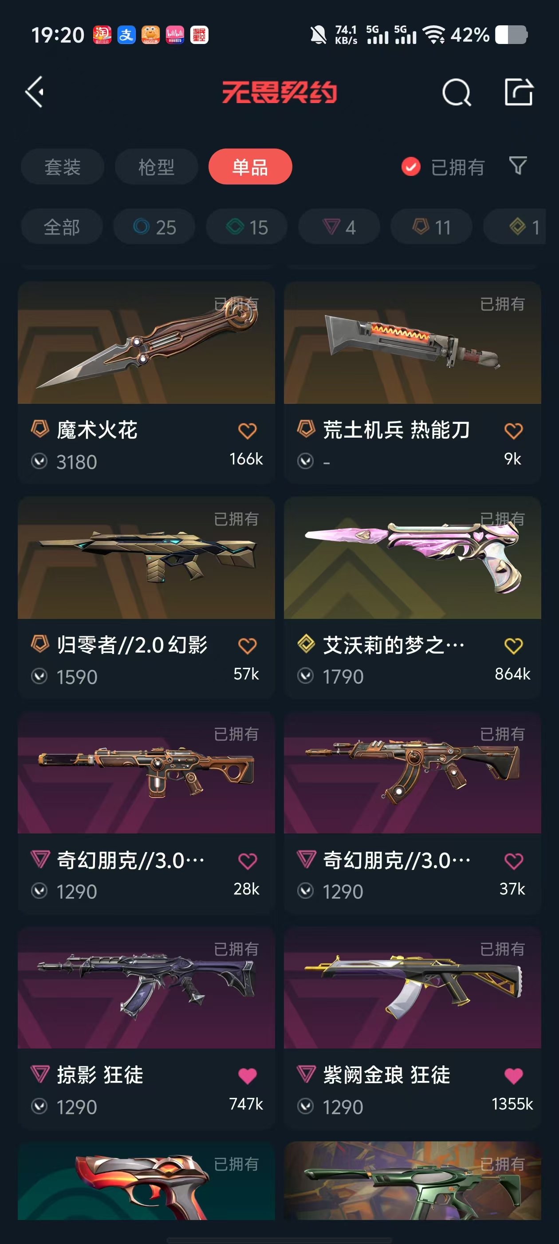The width and height of the screenshot is (559, 1244).
Task: Open the filter funnel icon
Action: coord(518,166)
